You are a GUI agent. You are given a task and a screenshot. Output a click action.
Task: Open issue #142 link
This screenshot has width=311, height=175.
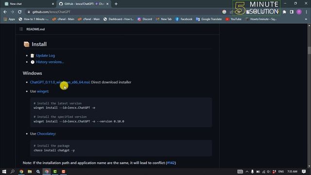[x=171, y=163]
